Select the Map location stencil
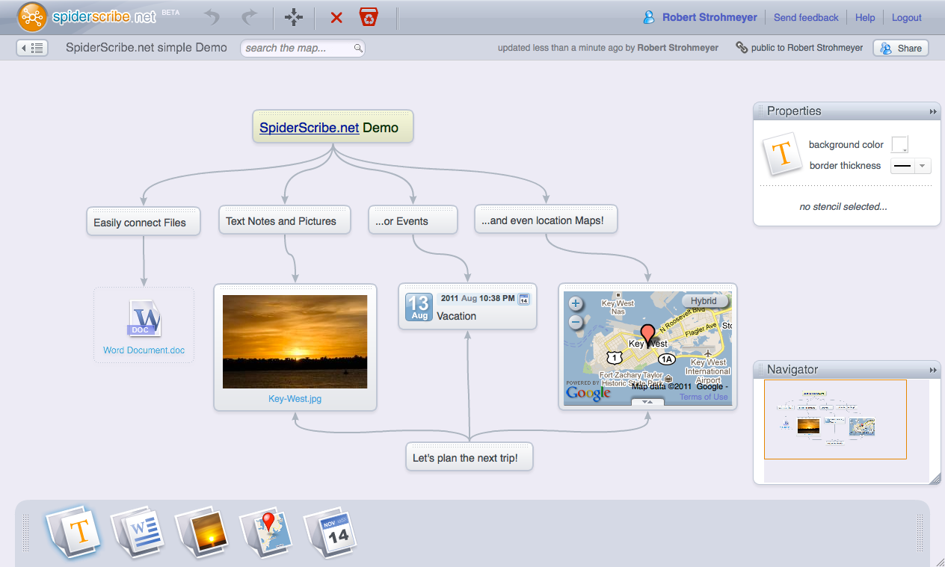The image size is (945, 567). (267, 533)
